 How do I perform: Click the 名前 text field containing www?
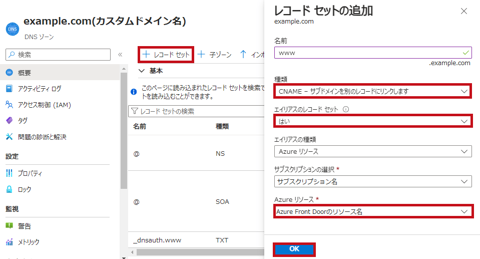click(x=368, y=53)
